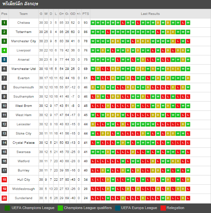Screen dimensions: 211x213
Task: Click the position 13 badge for Stoke City
Action: [x=4, y=133]
